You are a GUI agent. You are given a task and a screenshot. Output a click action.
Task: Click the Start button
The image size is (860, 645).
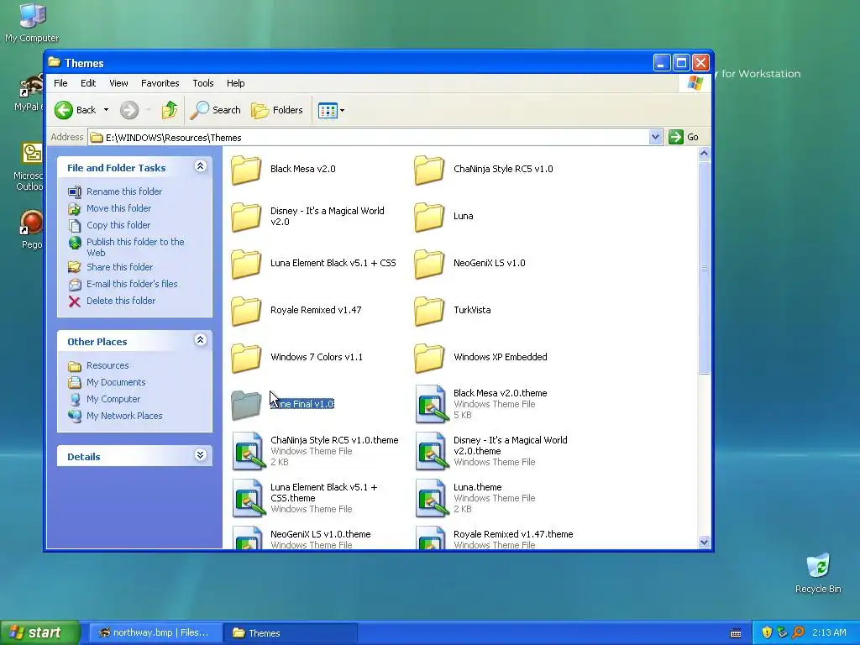(39, 633)
